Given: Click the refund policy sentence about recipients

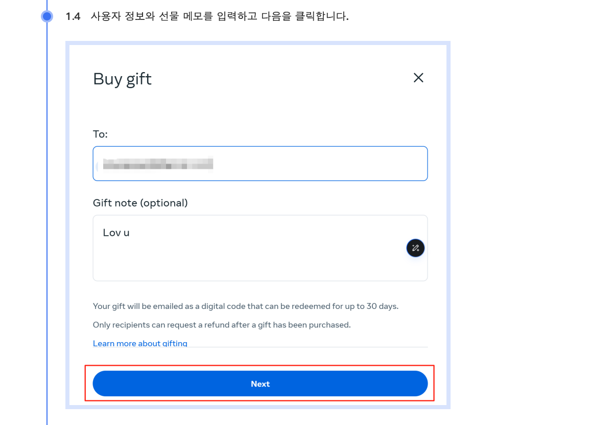Looking at the screenshot, I should (222, 325).
